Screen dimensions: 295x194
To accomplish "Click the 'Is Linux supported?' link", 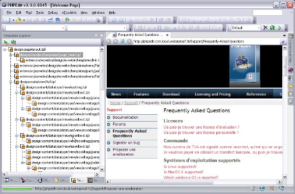I will tap(180, 166).
